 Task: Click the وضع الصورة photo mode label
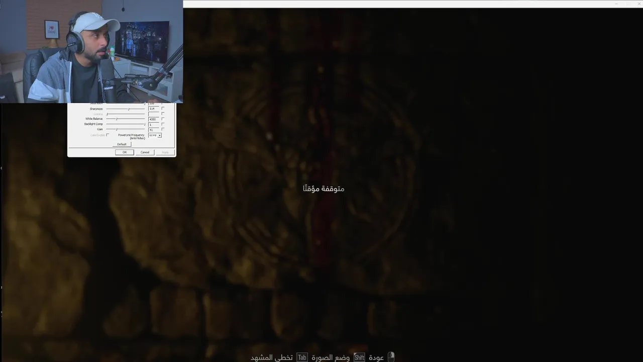(331, 357)
